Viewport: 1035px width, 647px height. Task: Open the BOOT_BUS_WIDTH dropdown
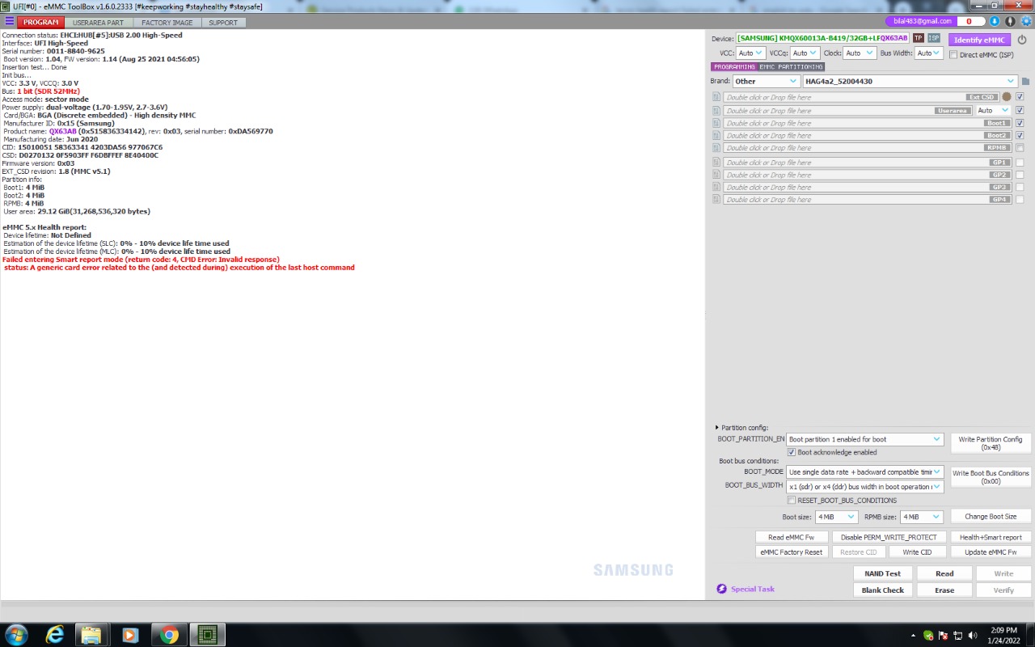click(x=865, y=487)
